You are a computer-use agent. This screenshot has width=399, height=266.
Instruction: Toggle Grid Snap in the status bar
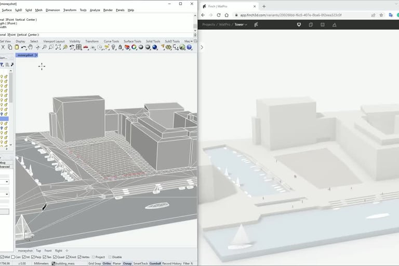(x=95, y=263)
